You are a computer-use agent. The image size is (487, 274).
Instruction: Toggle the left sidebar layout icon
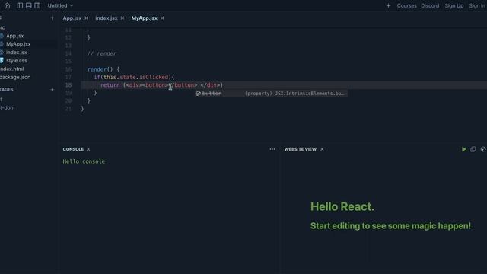click(x=20, y=5)
